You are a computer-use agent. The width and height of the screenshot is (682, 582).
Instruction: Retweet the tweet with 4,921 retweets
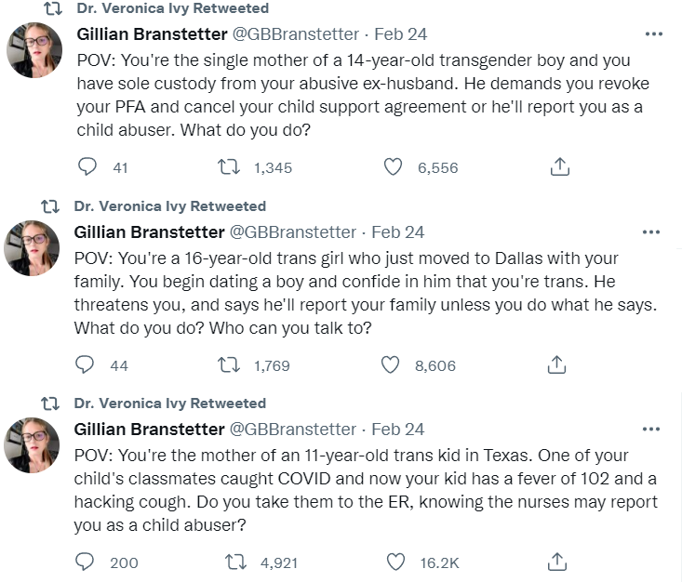click(x=235, y=562)
